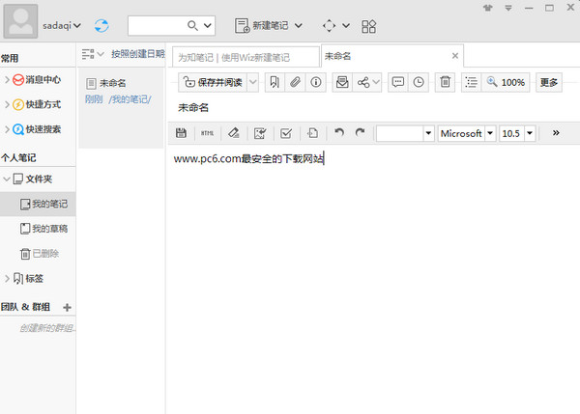Open note info icon
The height and width of the screenshot is (414, 580).
[315, 83]
